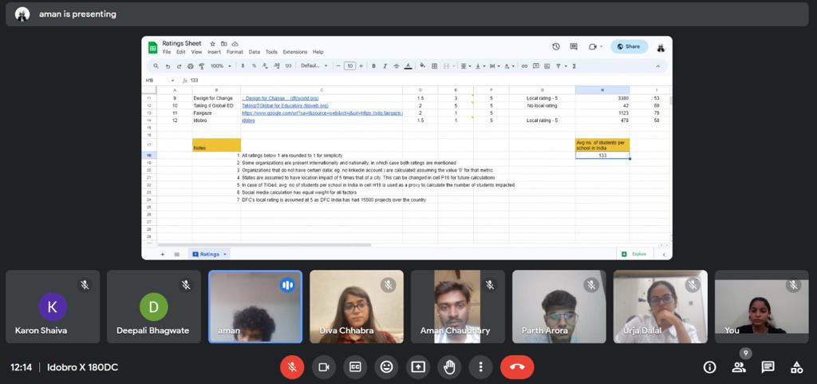Image resolution: width=817 pixels, height=384 pixels.
Task: Select Urja Dalal's video tile
Action: click(660, 307)
